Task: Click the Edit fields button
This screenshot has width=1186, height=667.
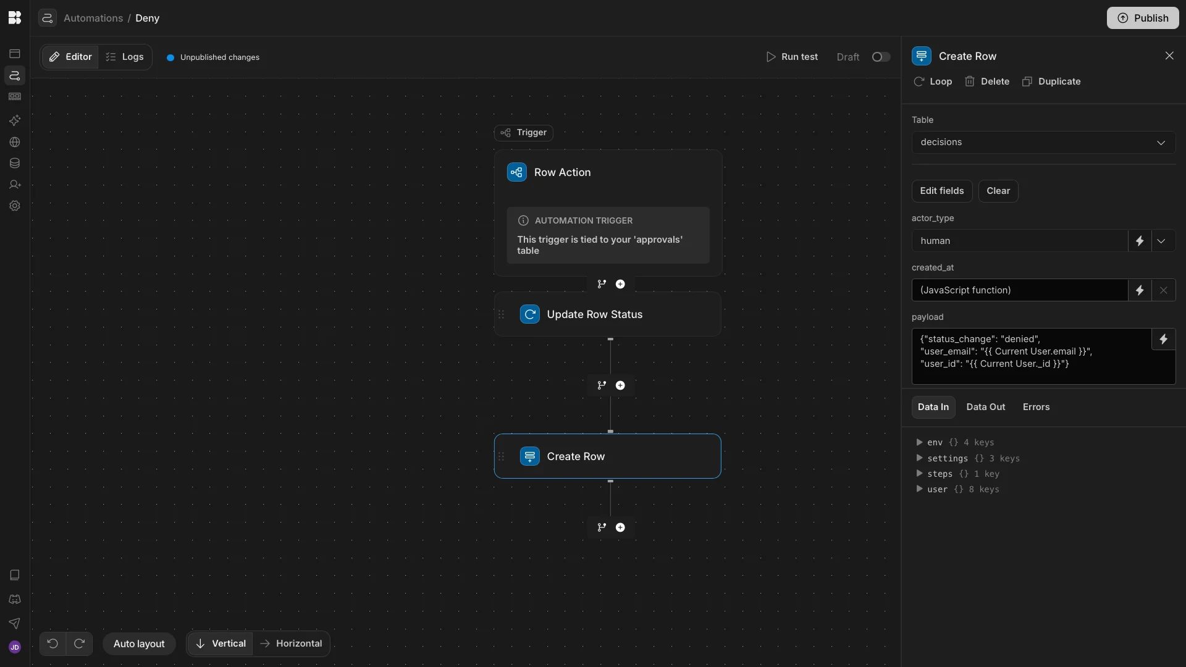Action: click(x=941, y=191)
